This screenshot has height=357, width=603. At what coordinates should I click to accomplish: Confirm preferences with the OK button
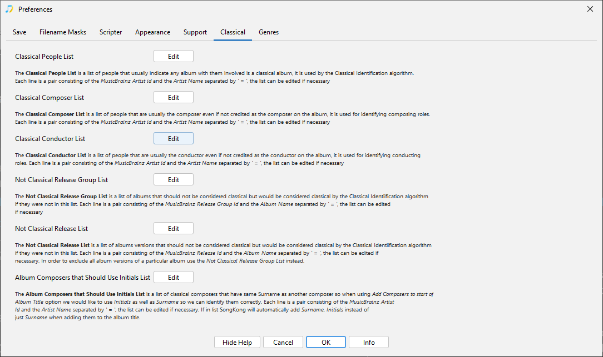[326, 343]
